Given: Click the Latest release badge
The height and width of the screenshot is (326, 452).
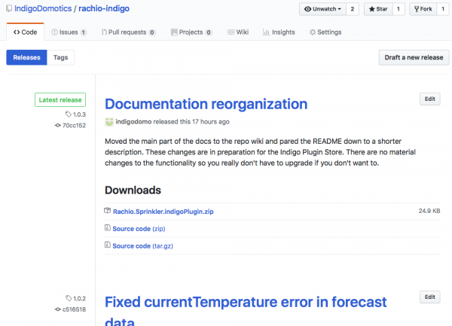Looking at the screenshot, I should pos(60,99).
